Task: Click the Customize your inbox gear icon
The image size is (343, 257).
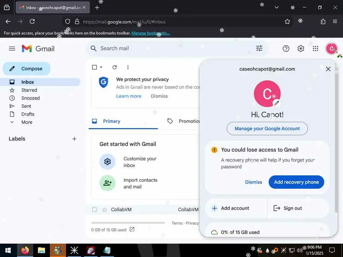Action: pyautogui.click(x=108, y=162)
